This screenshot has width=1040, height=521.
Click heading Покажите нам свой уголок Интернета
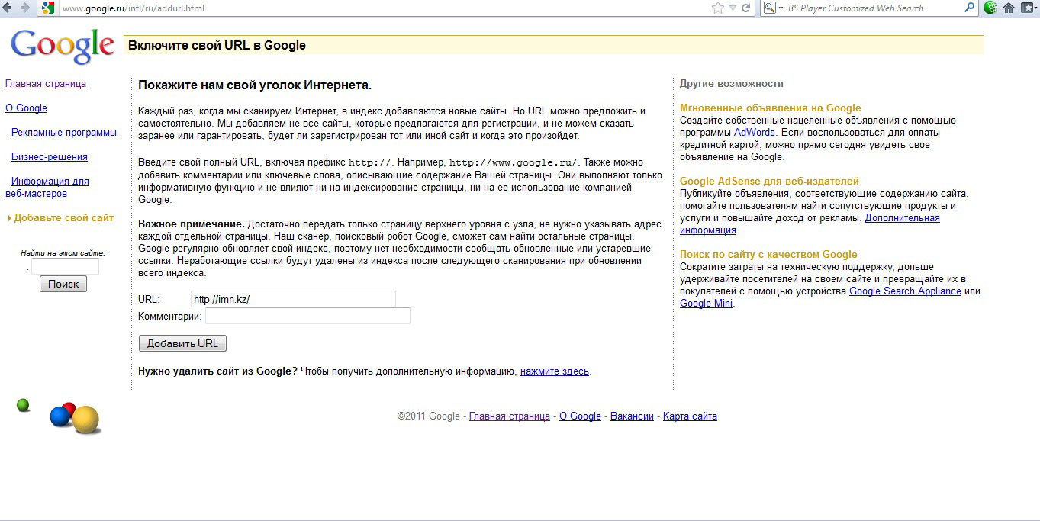tap(255, 85)
